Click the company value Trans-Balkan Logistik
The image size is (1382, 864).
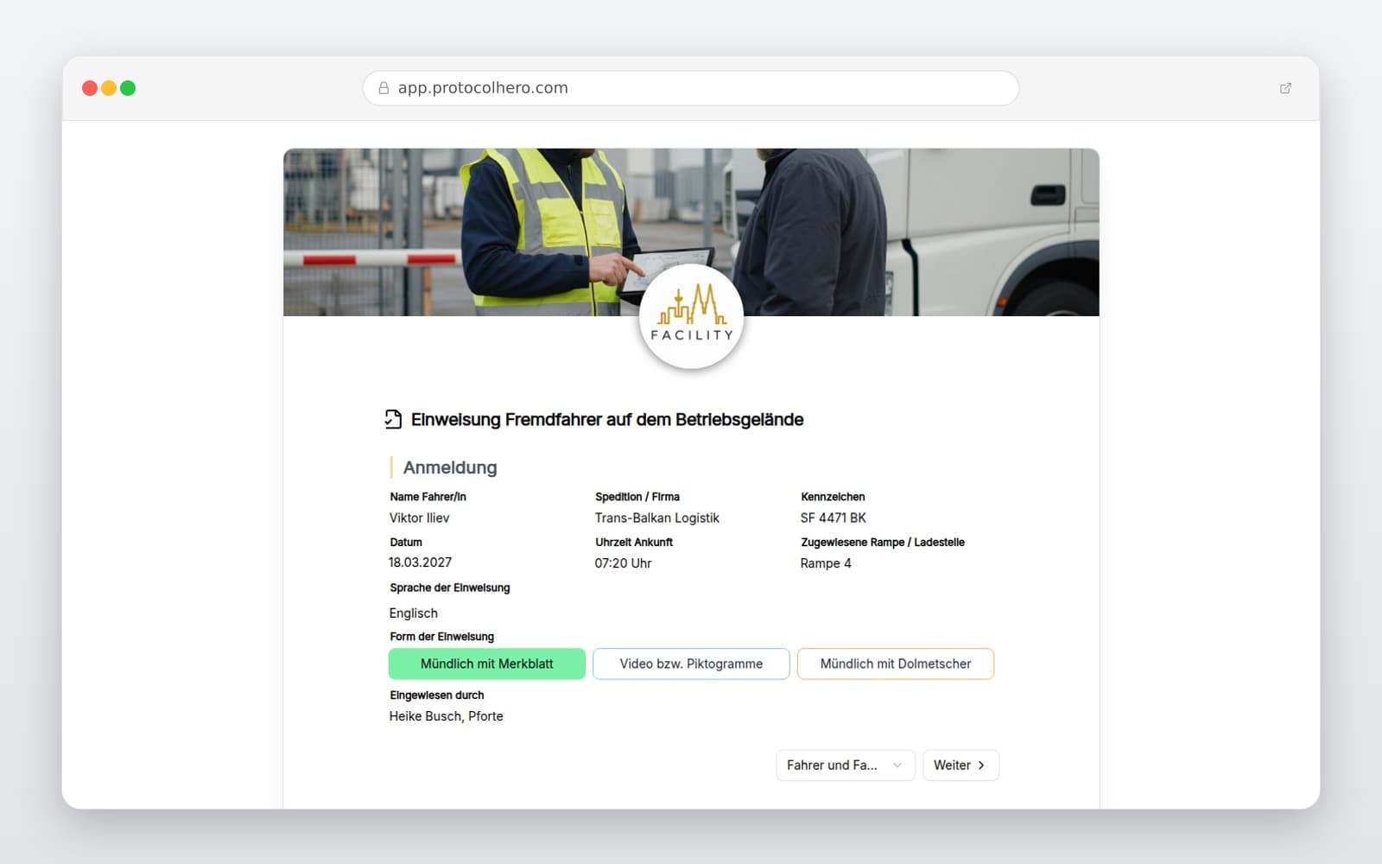657,518
